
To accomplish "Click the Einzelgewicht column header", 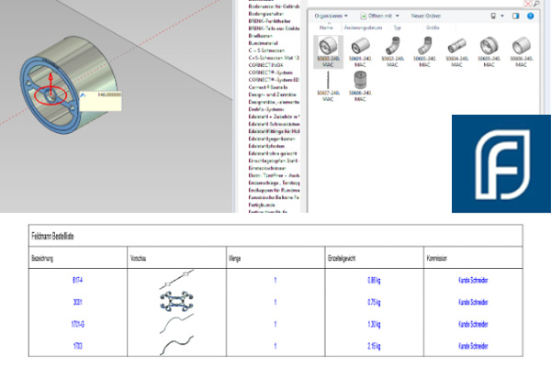I will click(342, 259).
